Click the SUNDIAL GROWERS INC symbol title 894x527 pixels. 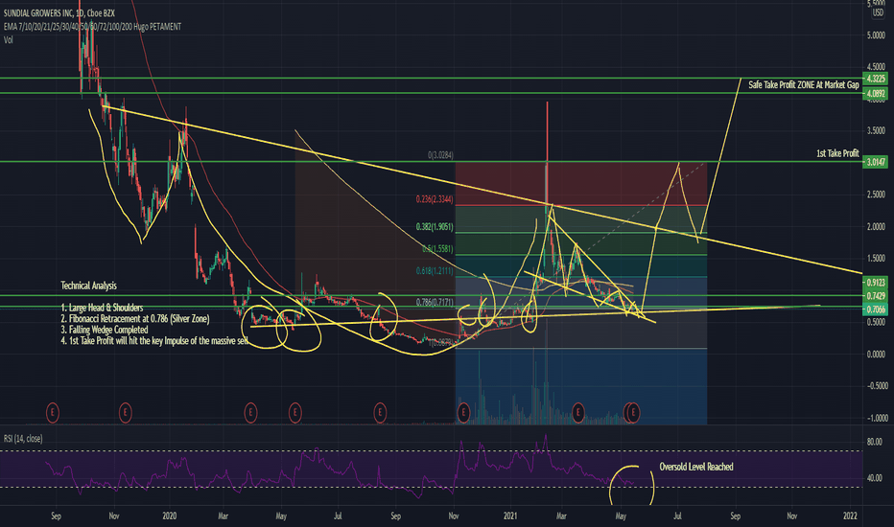coord(59,13)
